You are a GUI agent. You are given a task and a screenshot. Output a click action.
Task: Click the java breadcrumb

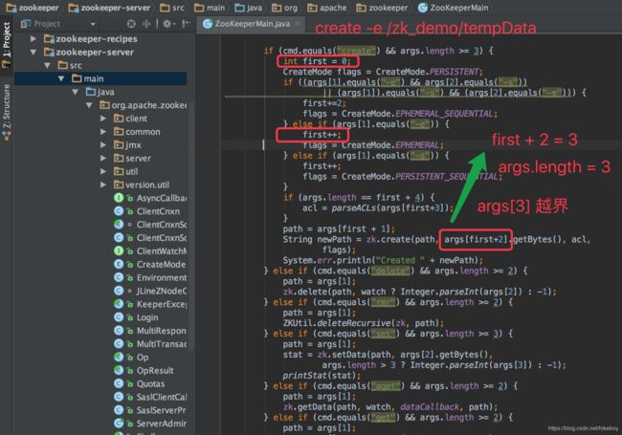click(x=249, y=8)
